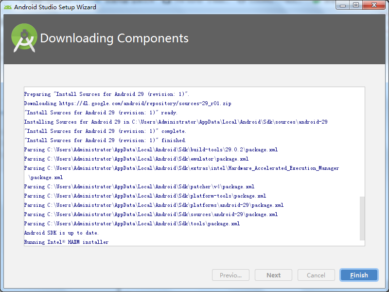Click the Install Sources "finished." log line
Image resolution: width=389 pixels, height=292 pixels.
[x=105, y=140]
